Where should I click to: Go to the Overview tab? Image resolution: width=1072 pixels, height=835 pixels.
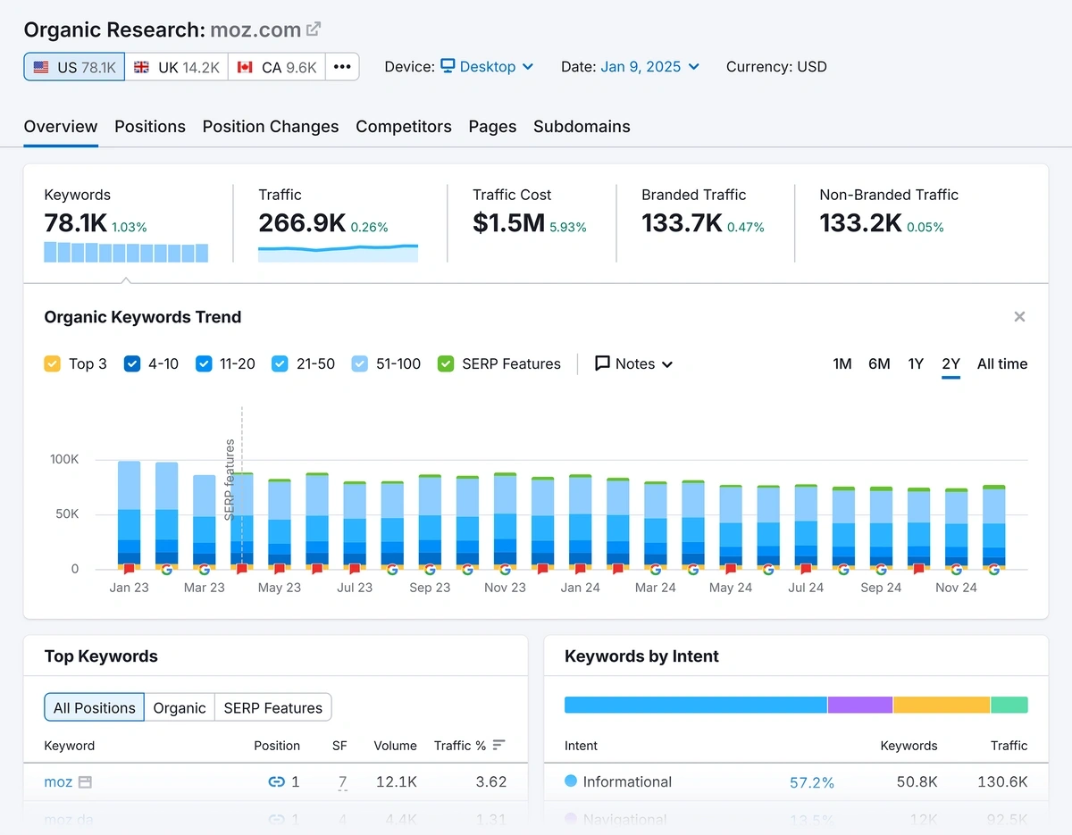tap(61, 127)
